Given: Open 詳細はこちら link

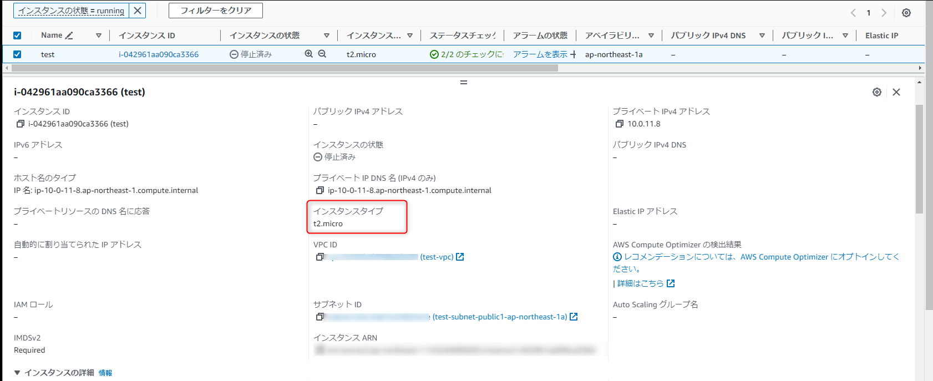Looking at the screenshot, I should pos(640,283).
